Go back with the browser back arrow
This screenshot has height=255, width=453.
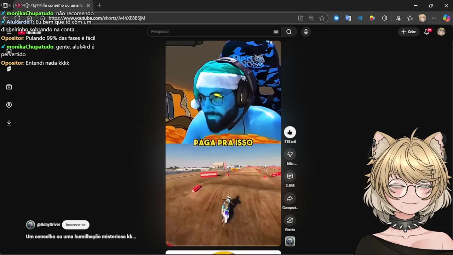tap(5, 18)
